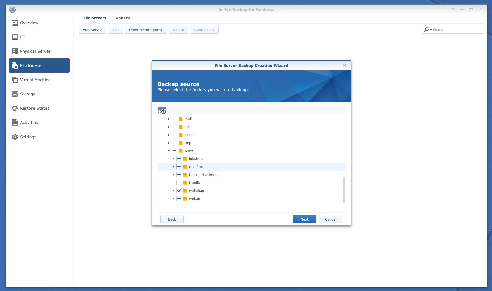The height and width of the screenshot is (291, 492).
Task: Click the opt folder icon
Action: point(181,127)
